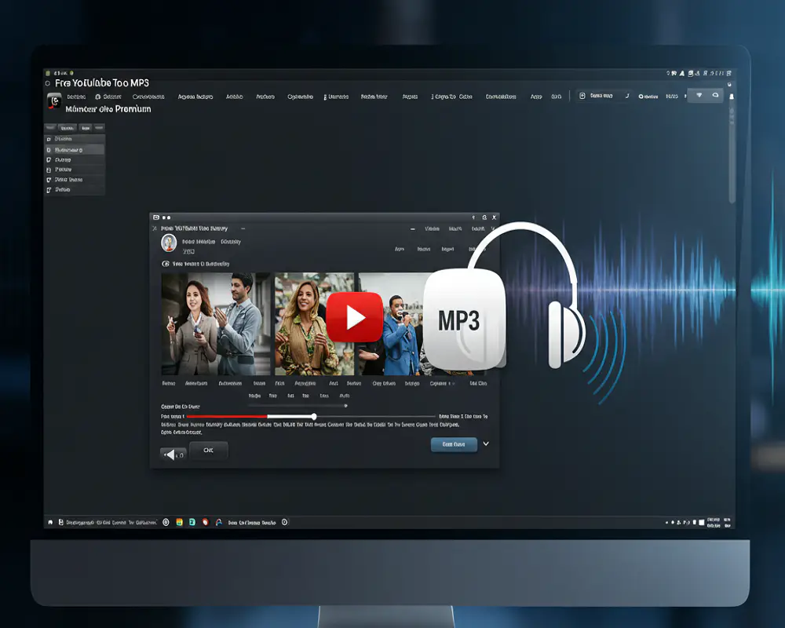
Task: Toggle the speaker volume button beside OK
Action: pyautogui.click(x=173, y=455)
